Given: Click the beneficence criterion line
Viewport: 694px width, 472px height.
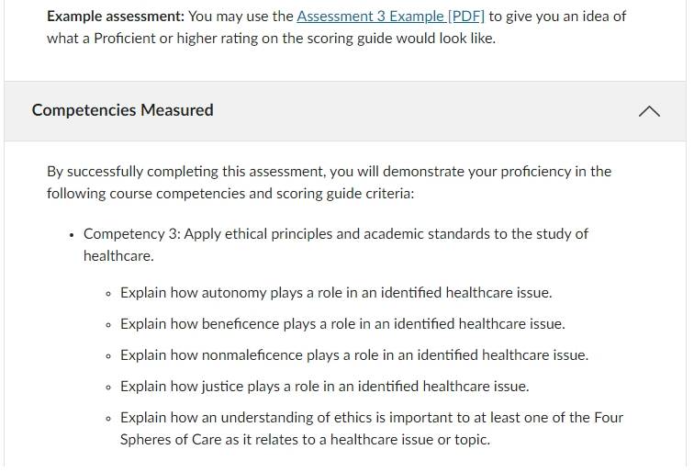Looking at the screenshot, I should point(342,324).
